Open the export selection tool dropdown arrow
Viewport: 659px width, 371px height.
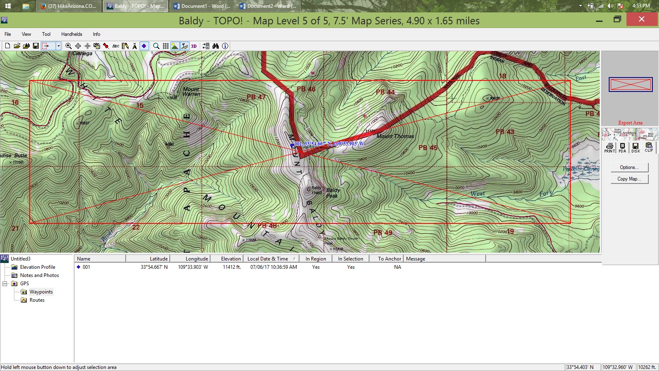58,46
